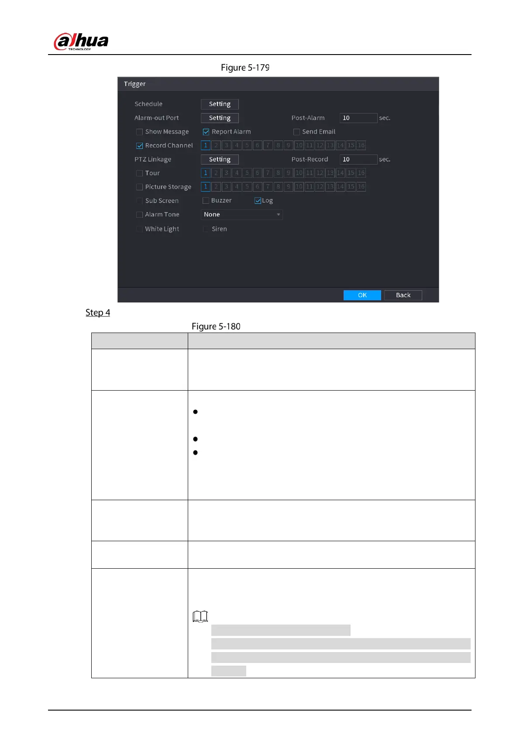
Task: Click the Post-Alarm seconds input field
Action: (358, 118)
